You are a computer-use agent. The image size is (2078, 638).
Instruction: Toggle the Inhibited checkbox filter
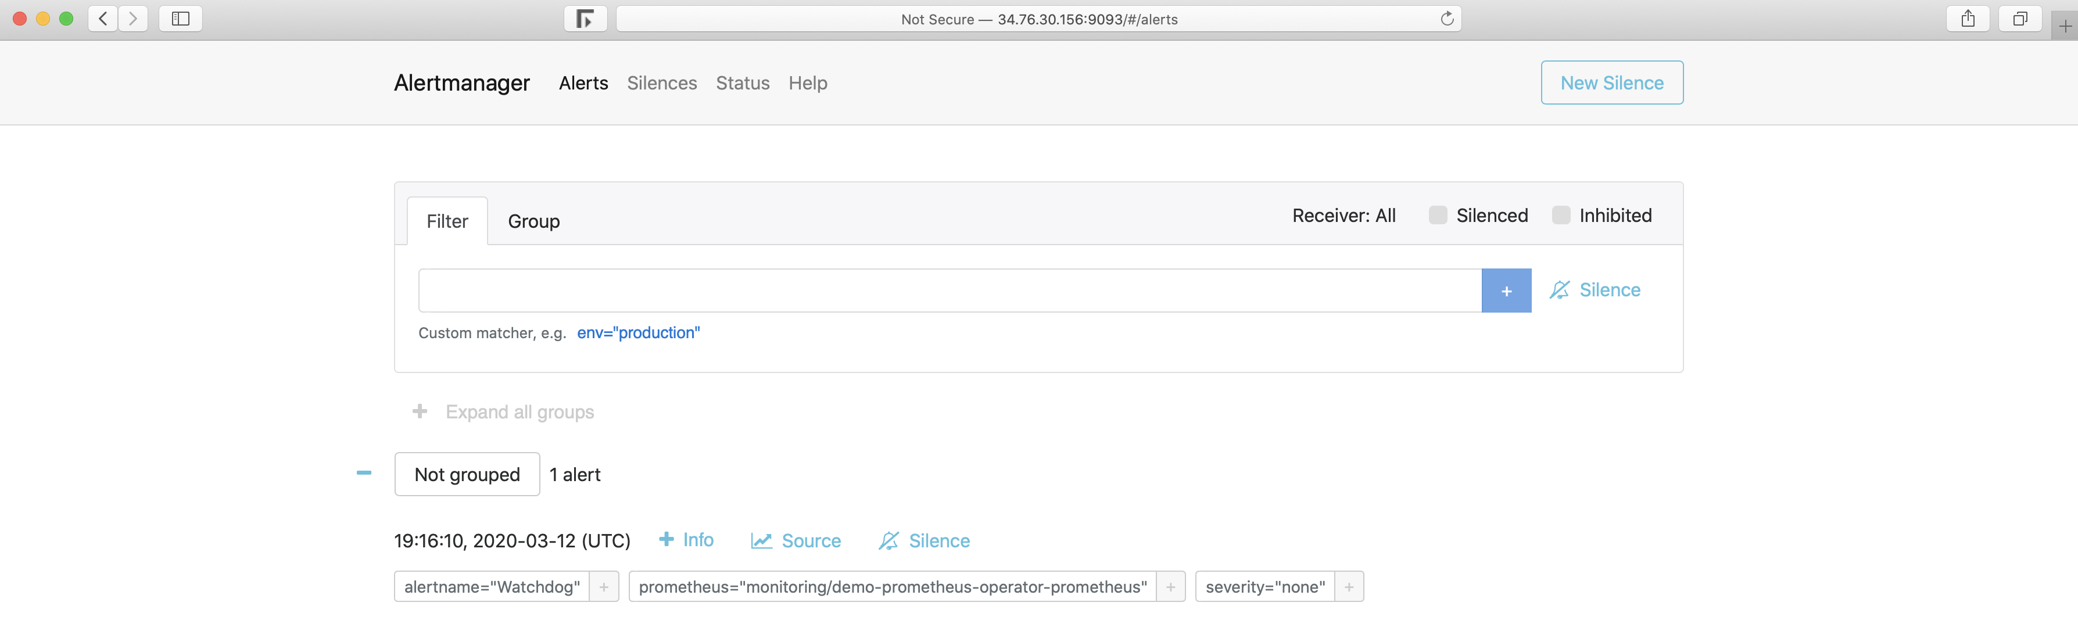1561,214
